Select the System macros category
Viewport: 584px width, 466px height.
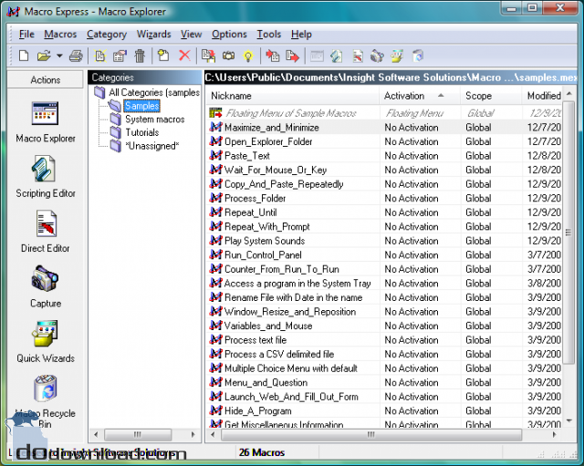(154, 119)
